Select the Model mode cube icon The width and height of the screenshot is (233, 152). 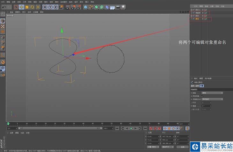(3, 21)
